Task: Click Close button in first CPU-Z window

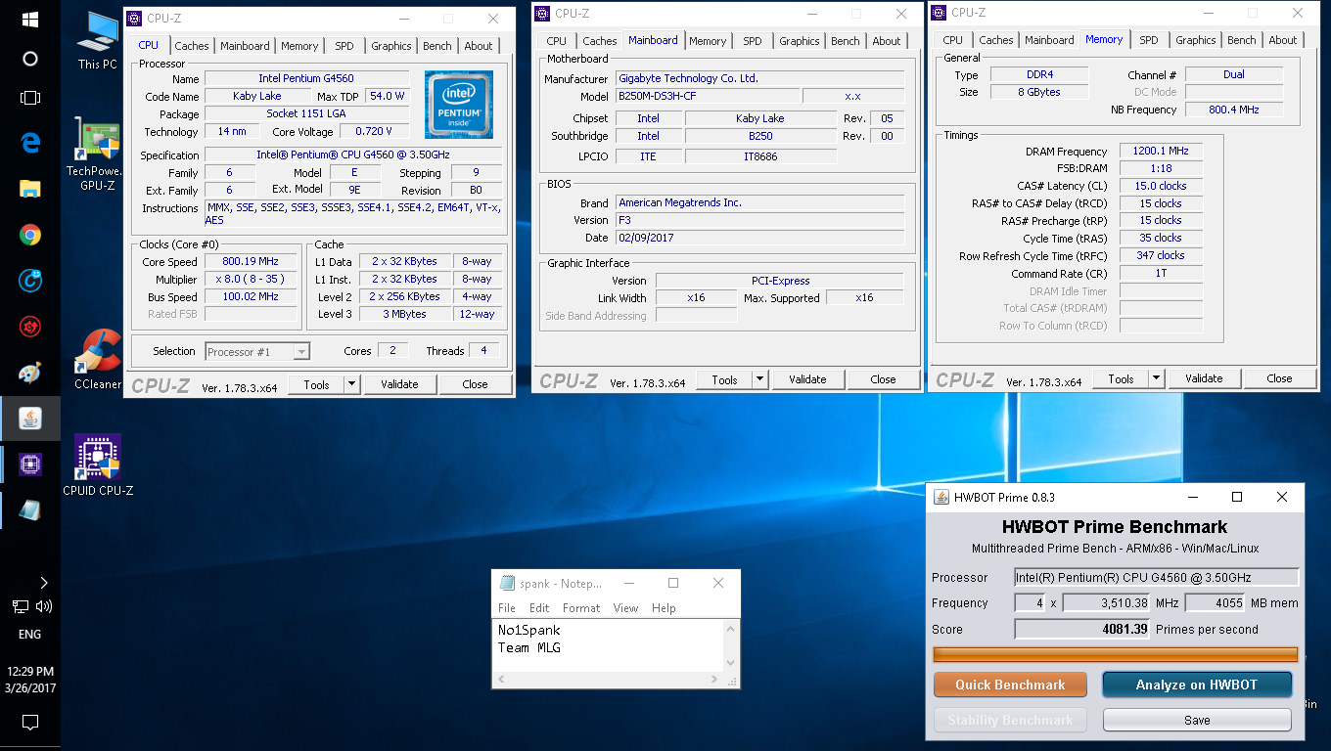Action: [x=475, y=384]
